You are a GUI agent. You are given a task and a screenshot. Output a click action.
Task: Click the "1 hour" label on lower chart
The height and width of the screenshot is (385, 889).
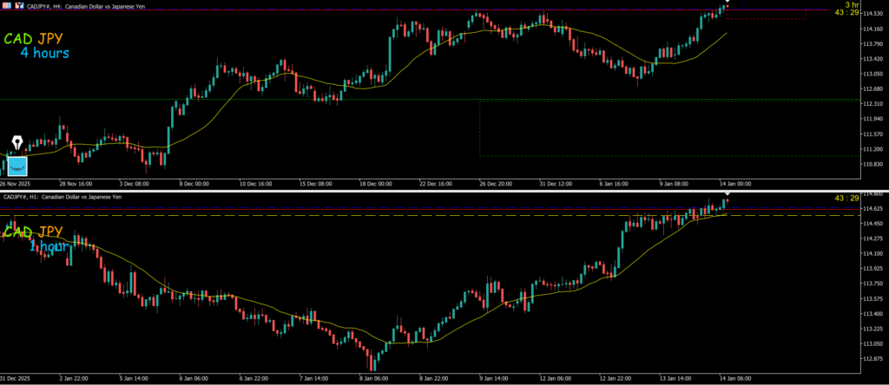[49, 247]
